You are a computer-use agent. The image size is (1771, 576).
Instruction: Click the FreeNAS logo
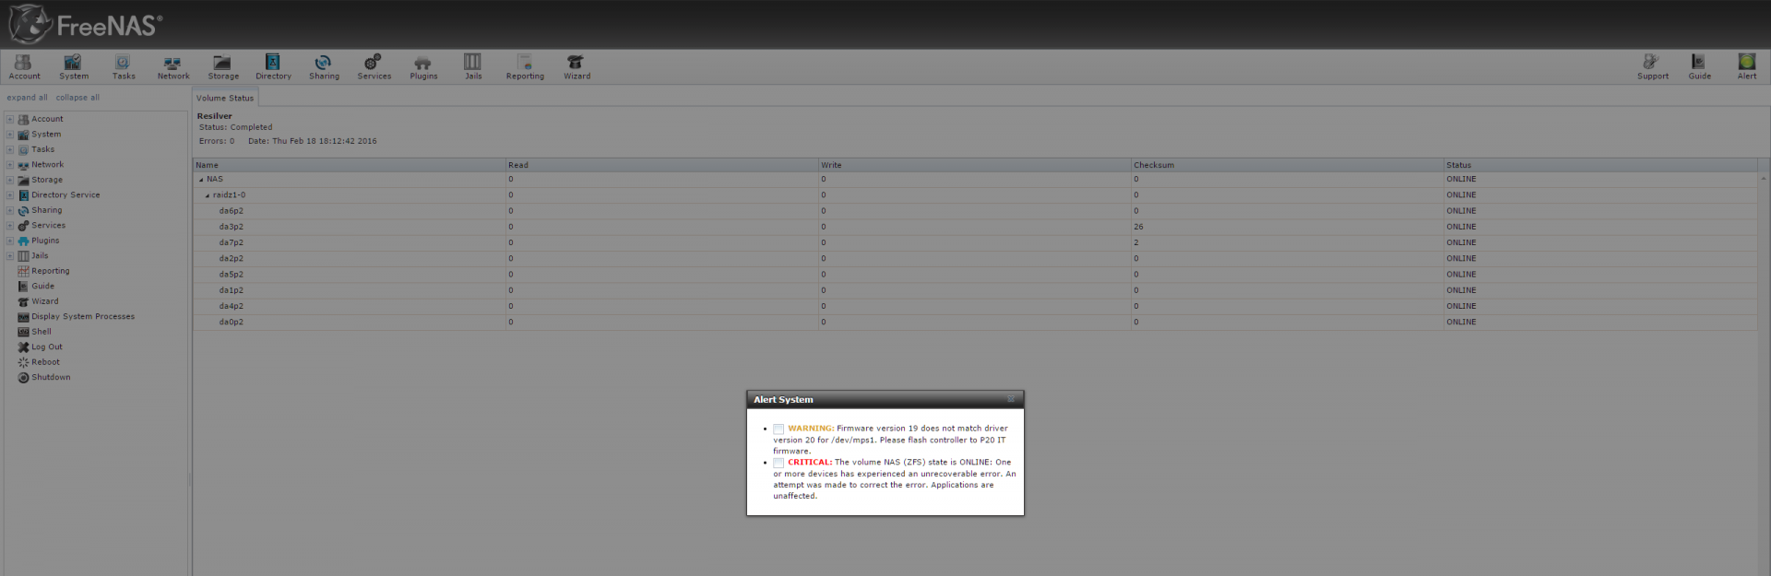click(x=86, y=24)
